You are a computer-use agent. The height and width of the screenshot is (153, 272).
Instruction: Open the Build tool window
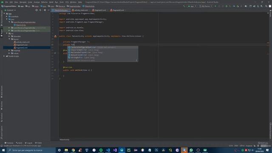(x=19, y=143)
